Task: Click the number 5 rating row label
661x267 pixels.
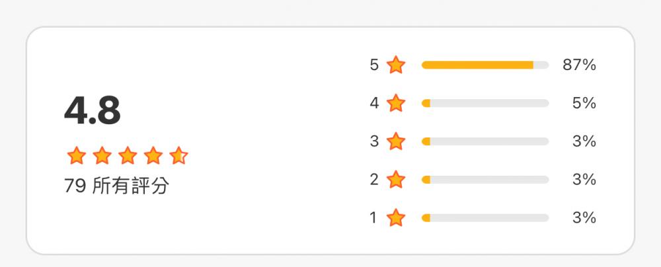Action: point(374,65)
